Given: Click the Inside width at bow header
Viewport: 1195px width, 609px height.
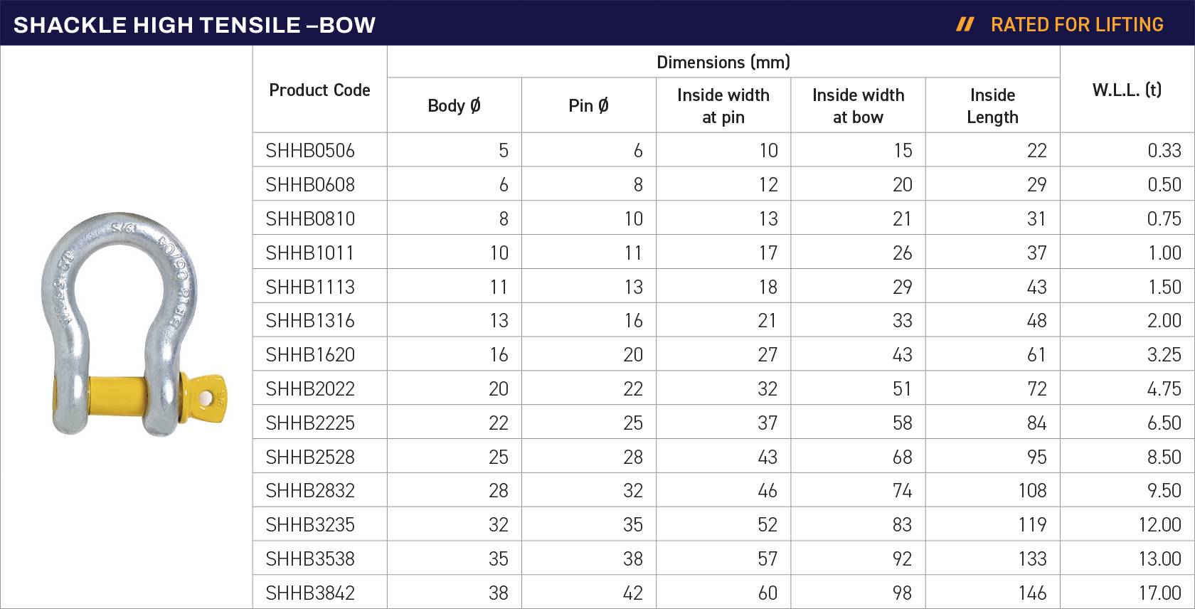Looking at the screenshot, I should point(858,106).
